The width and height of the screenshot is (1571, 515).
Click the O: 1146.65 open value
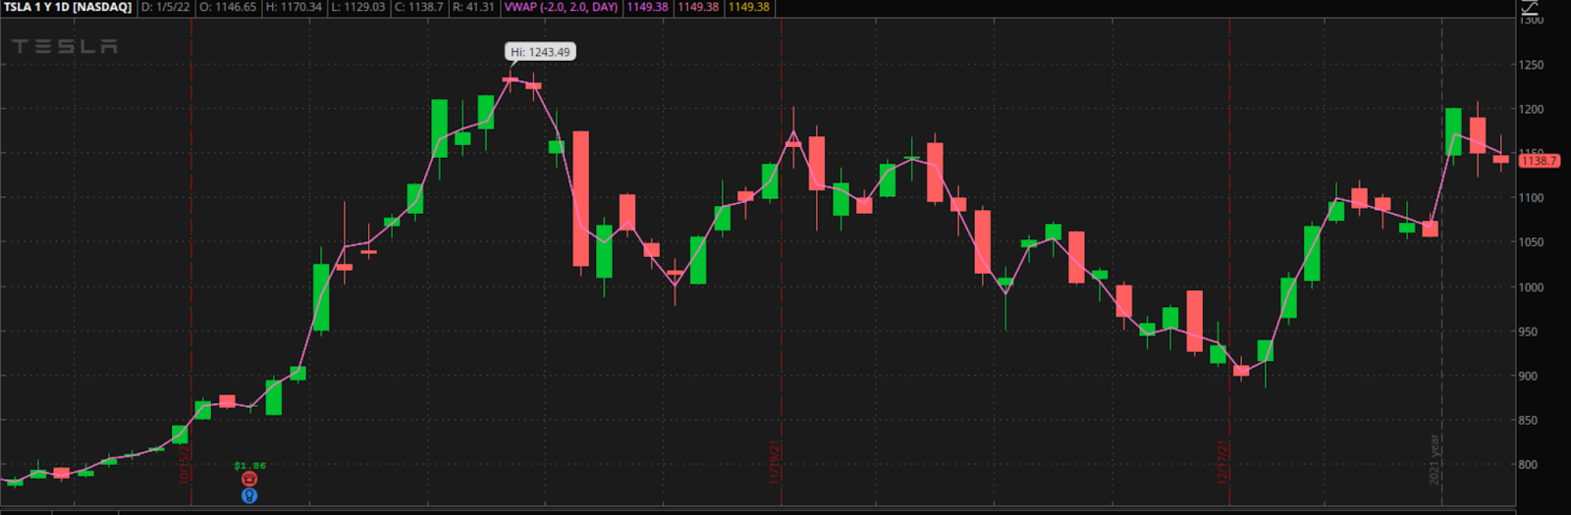(x=228, y=7)
